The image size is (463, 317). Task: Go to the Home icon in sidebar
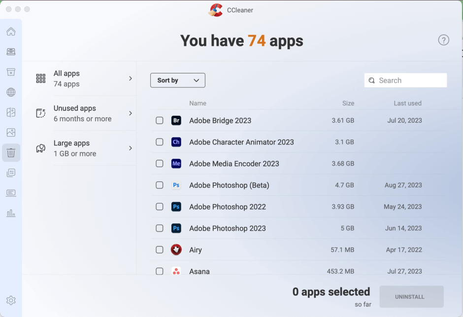coord(11,32)
